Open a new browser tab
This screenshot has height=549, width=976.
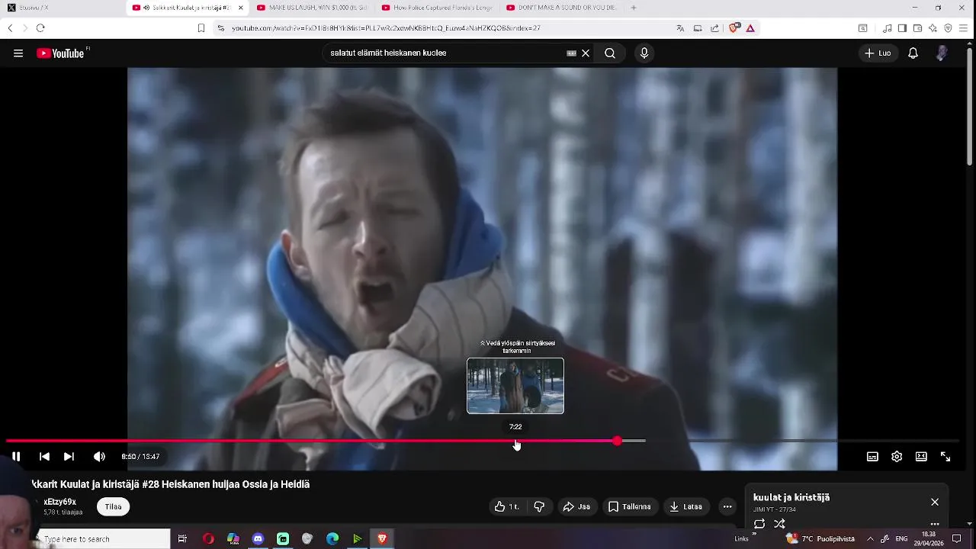634,8
